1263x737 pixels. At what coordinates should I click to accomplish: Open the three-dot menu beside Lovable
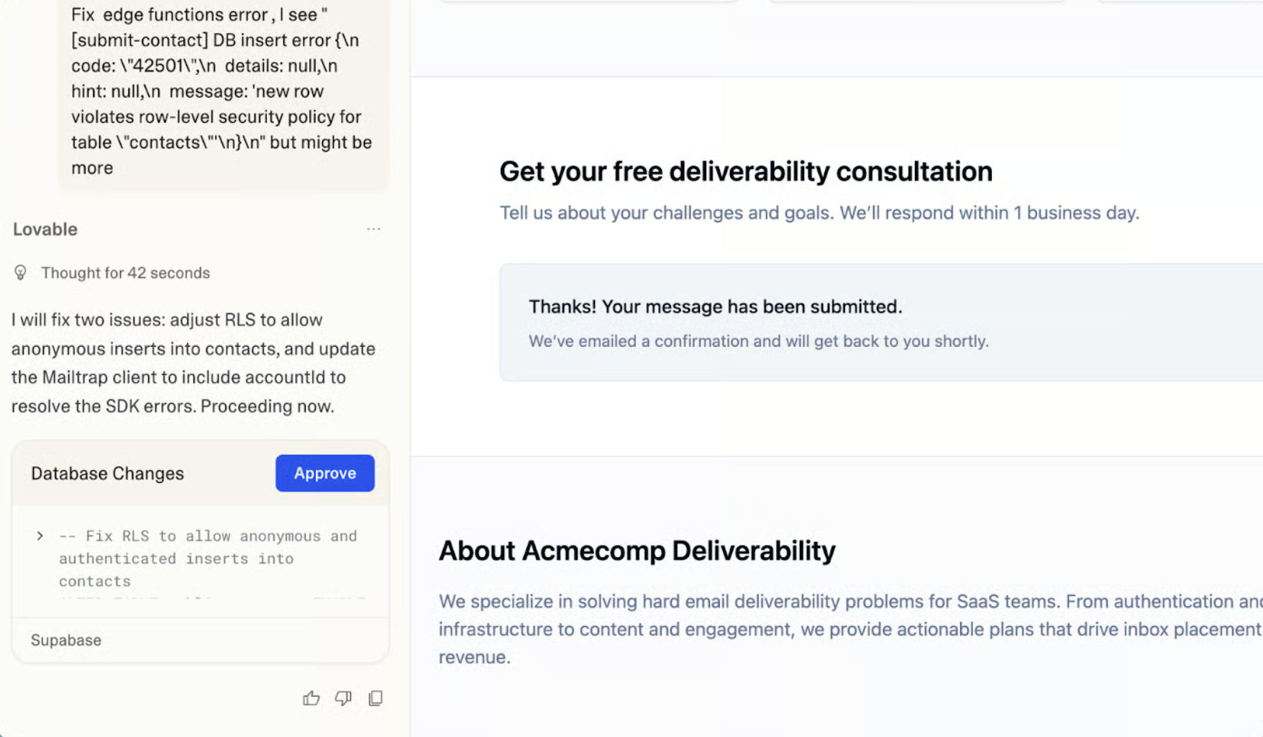coord(373,229)
